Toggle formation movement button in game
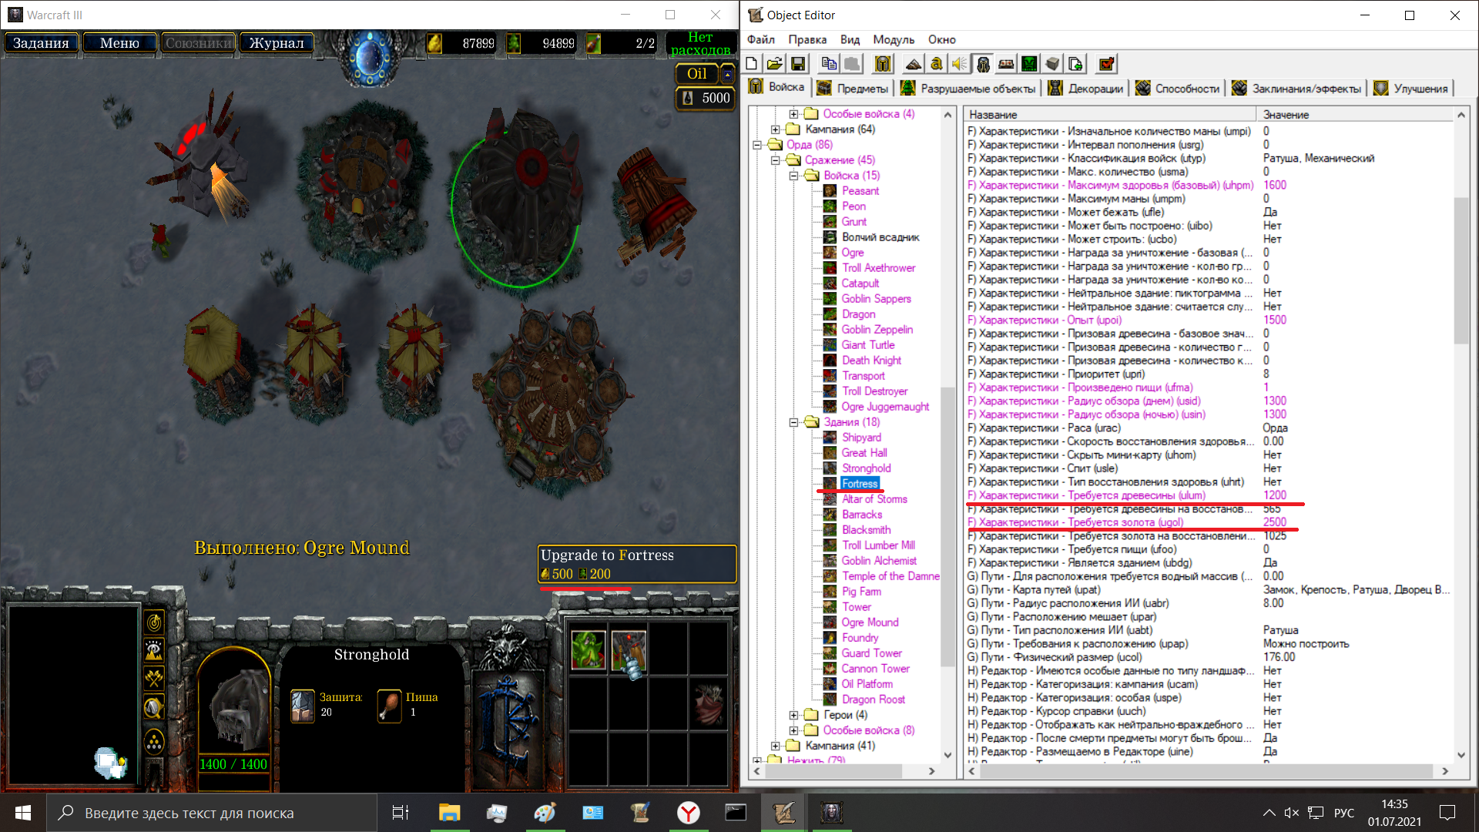This screenshot has height=832, width=1479. tap(154, 742)
